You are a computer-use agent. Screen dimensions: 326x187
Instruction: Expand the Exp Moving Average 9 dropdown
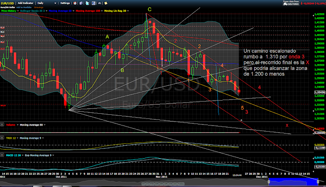pos(53,155)
